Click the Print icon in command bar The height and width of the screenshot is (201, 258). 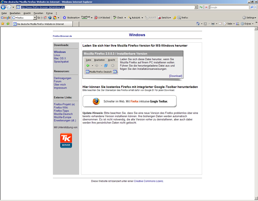[x=213, y=24]
